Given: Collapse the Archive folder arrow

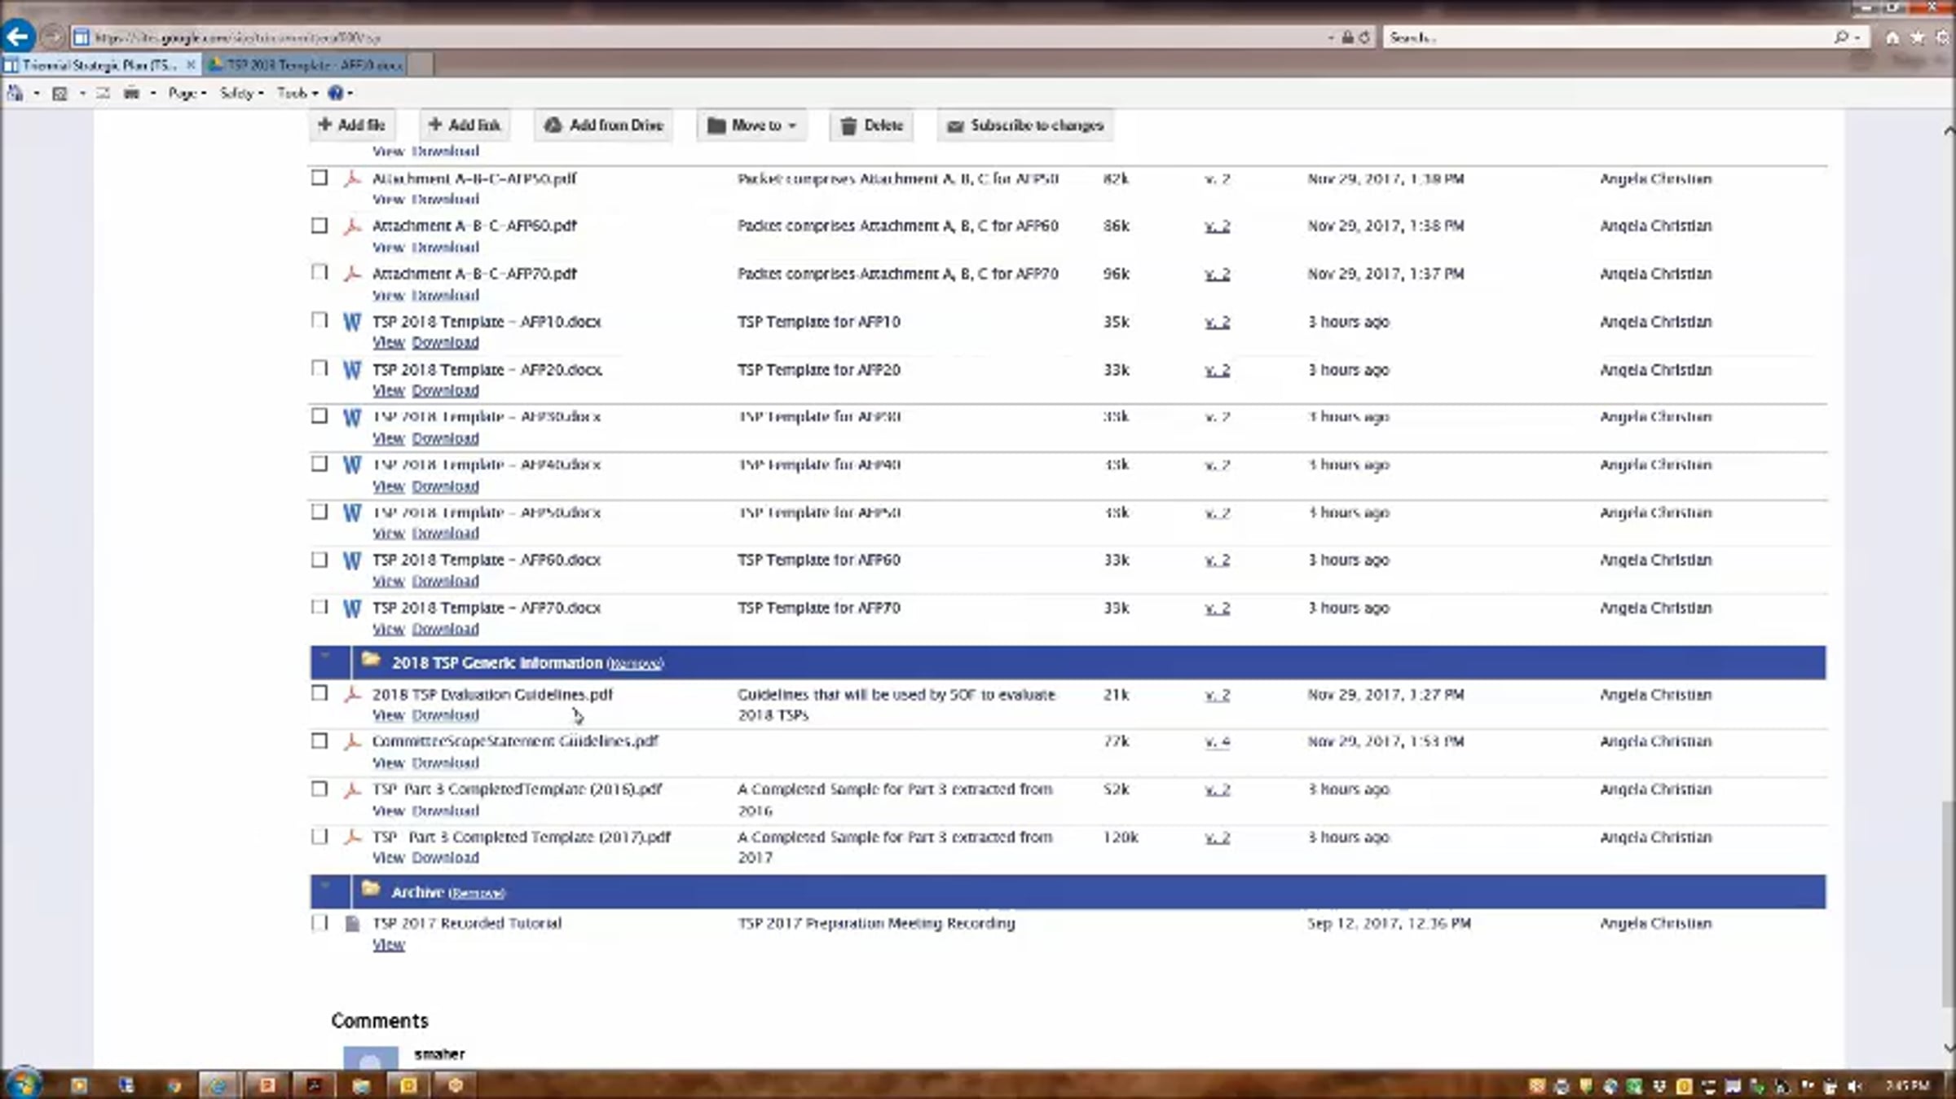Looking at the screenshot, I should tap(325, 886).
